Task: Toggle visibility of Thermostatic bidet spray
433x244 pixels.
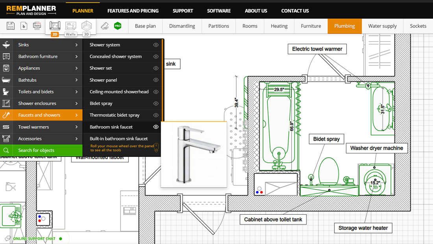Action: 156,115
